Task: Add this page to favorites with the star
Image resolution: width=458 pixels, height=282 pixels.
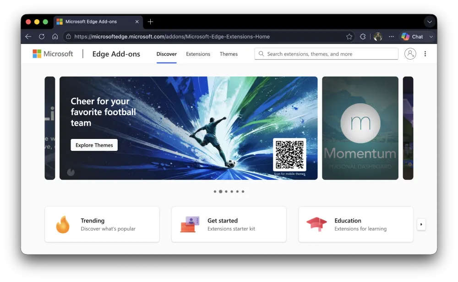Action: (349, 37)
